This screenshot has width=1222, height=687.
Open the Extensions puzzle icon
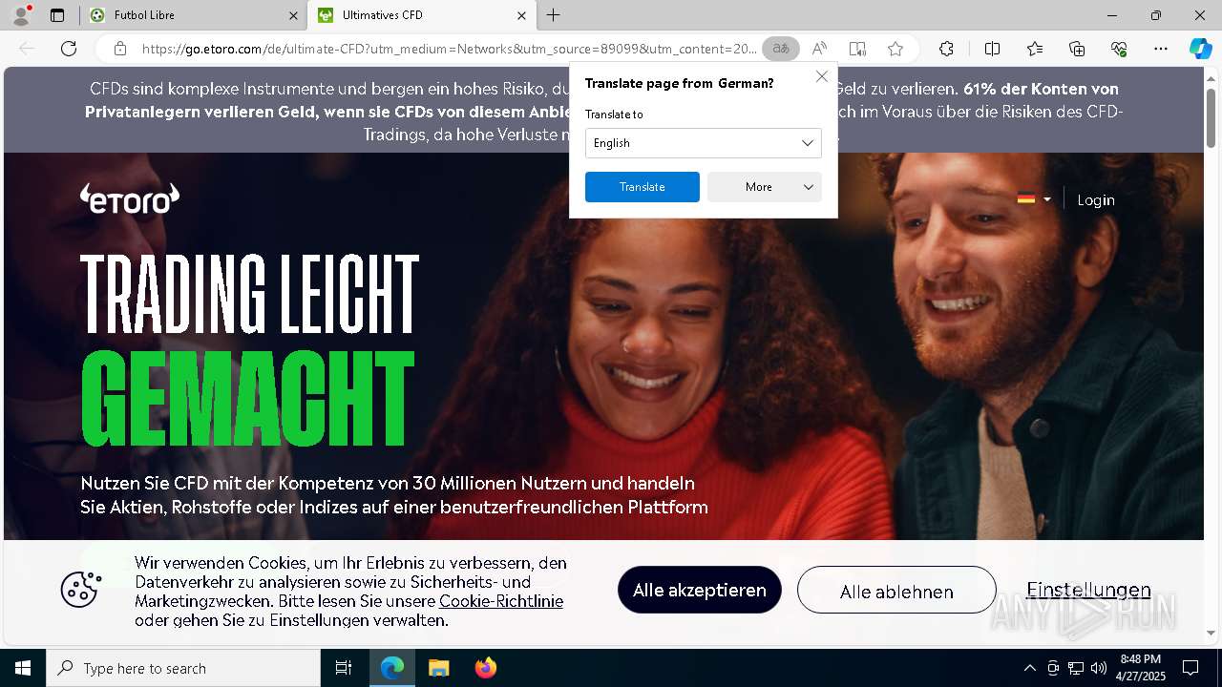(x=946, y=49)
